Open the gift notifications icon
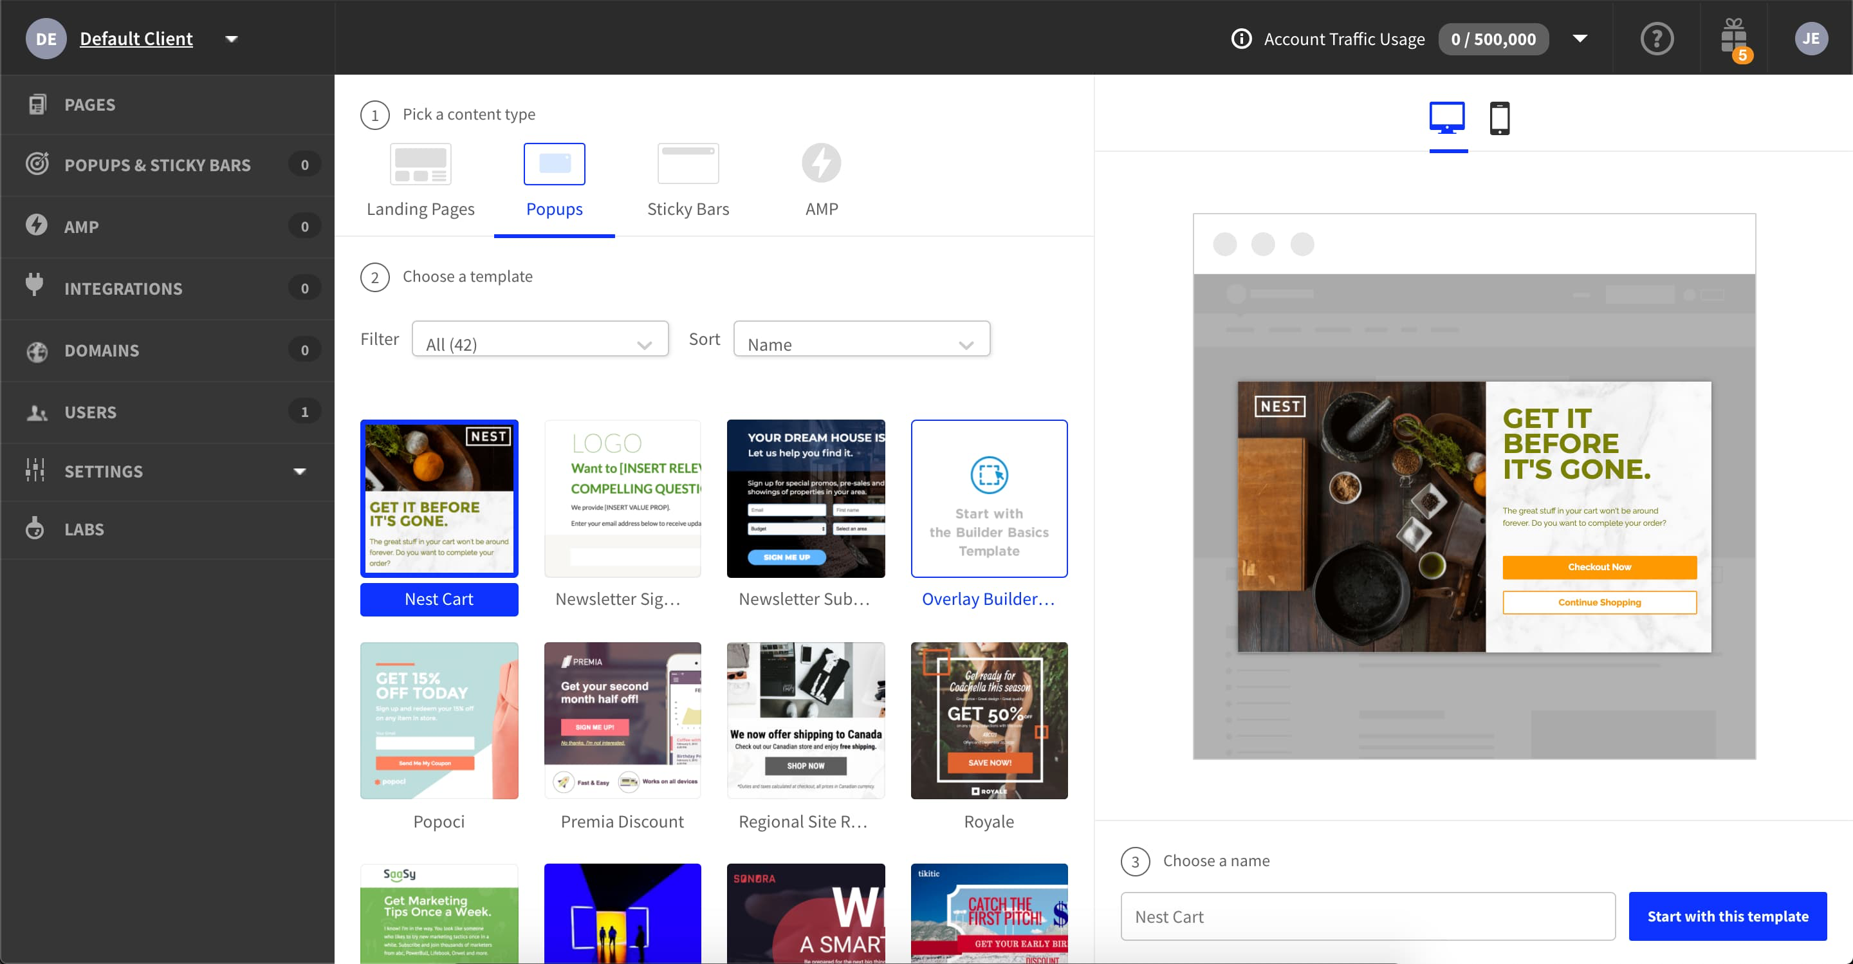 pyautogui.click(x=1733, y=37)
